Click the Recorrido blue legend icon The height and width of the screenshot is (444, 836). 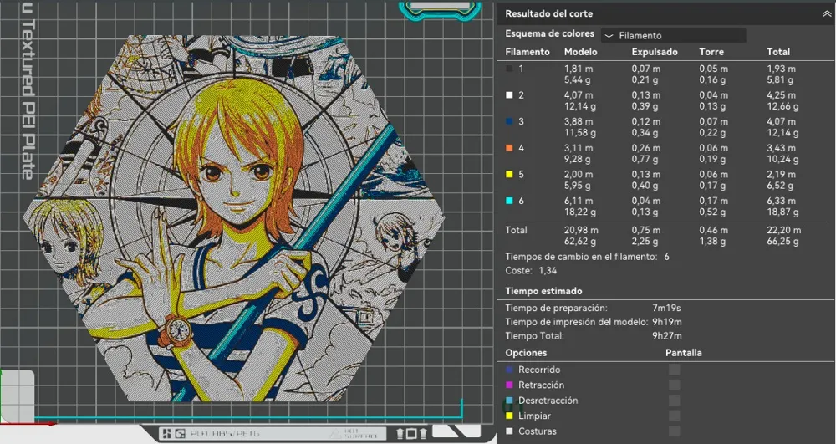click(x=509, y=370)
